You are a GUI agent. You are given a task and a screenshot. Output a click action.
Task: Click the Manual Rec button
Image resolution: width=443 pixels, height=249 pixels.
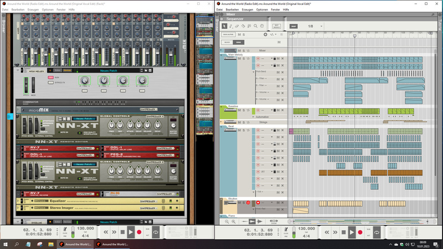click(x=228, y=34)
